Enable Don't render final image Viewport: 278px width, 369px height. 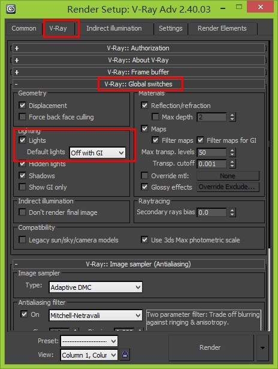point(22,212)
